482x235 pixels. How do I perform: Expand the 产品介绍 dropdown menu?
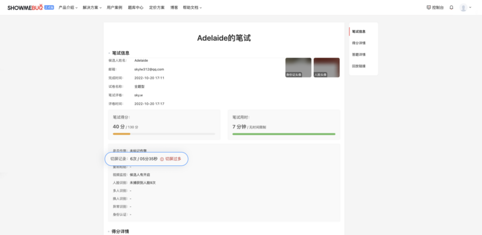point(68,8)
